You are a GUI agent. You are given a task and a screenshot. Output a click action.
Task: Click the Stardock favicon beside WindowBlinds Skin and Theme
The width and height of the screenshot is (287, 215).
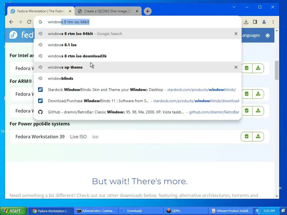(x=40, y=90)
